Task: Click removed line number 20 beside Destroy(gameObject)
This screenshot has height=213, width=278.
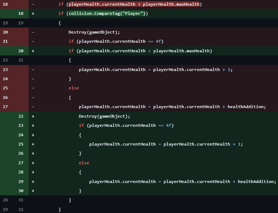Action: pos(5,32)
